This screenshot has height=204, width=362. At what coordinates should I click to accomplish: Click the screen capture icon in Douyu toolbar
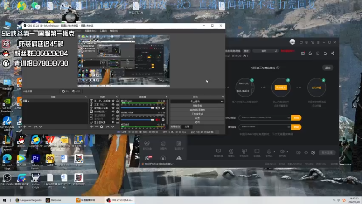pos(219,151)
